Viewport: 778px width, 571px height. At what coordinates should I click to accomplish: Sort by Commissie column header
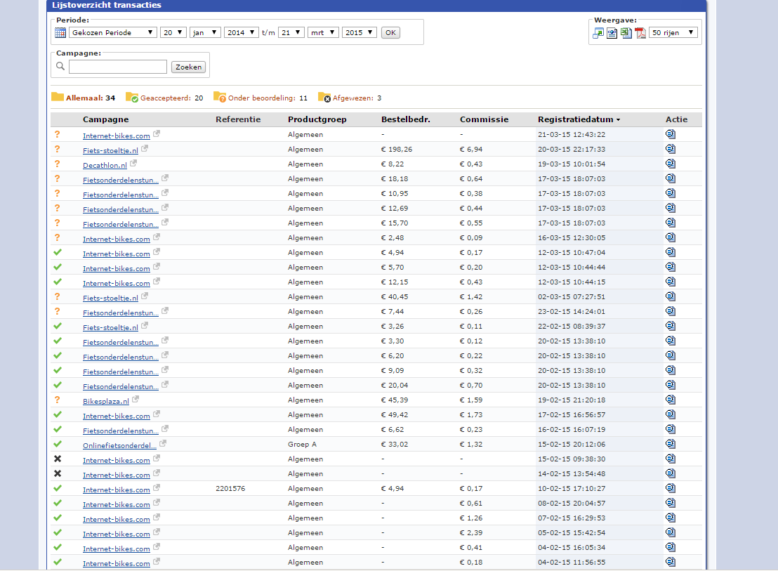pos(484,119)
